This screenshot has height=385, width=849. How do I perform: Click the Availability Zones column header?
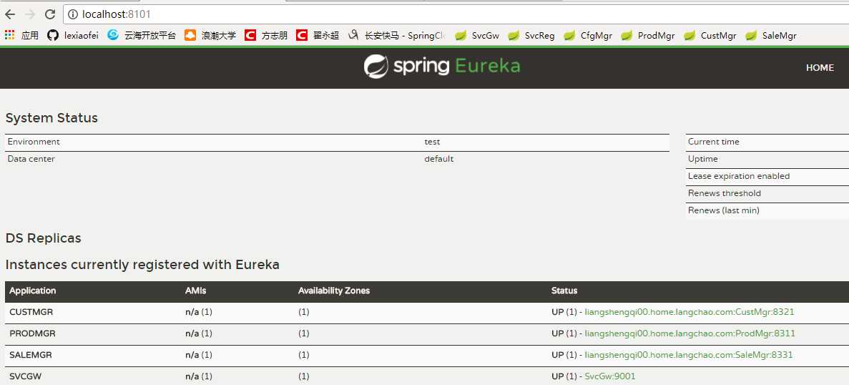[x=333, y=291]
